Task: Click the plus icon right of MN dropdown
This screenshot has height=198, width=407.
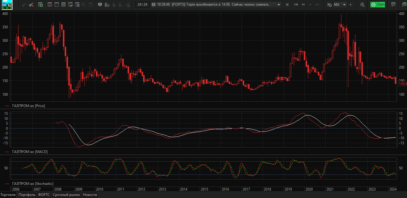Action: 350,5
